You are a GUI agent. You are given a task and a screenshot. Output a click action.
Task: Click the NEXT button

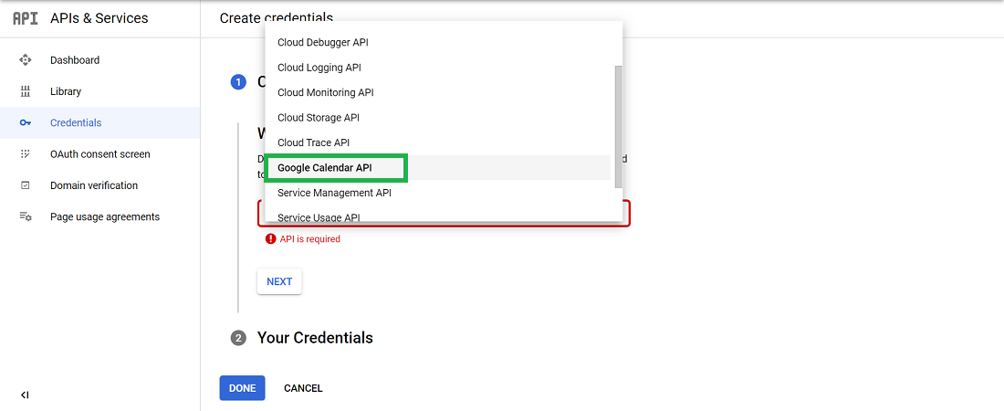pos(279,281)
